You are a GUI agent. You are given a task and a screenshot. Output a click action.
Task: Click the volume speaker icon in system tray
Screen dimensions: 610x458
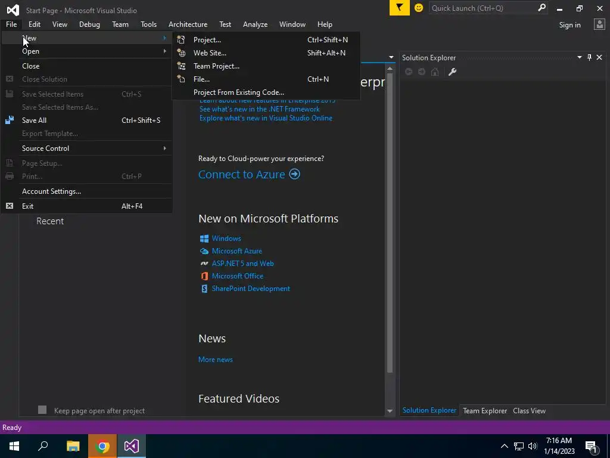pyautogui.click(x=533, y=446)
